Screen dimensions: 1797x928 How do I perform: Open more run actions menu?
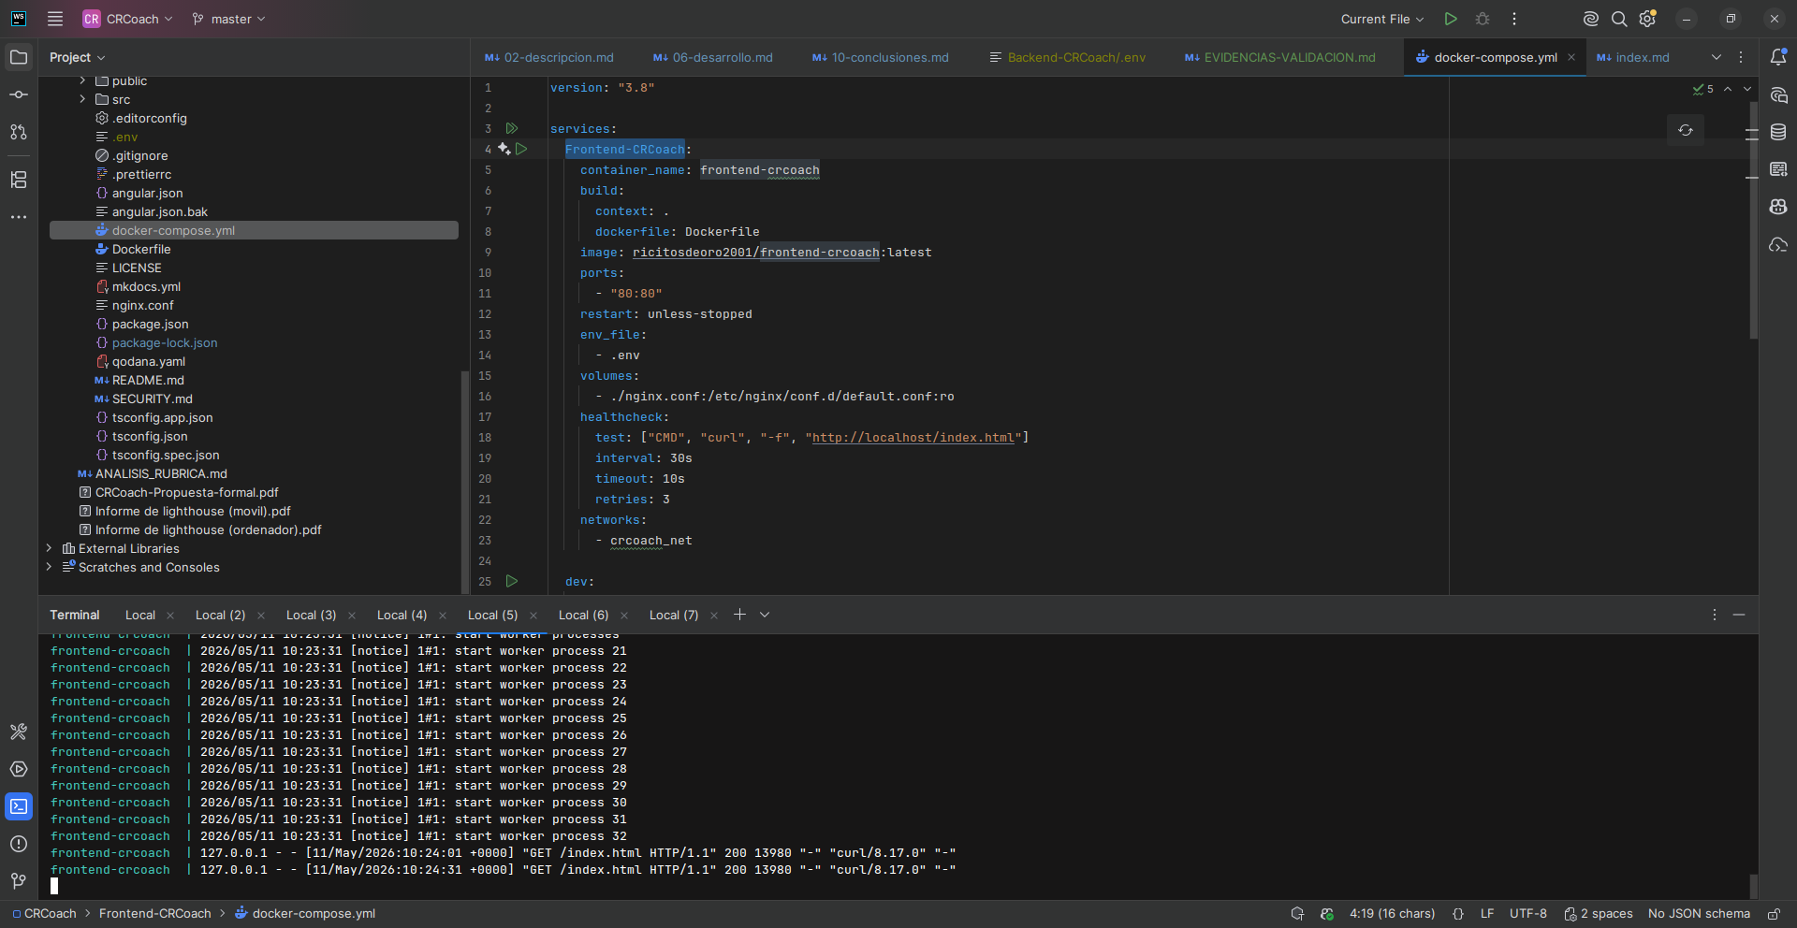point(1514,19)
